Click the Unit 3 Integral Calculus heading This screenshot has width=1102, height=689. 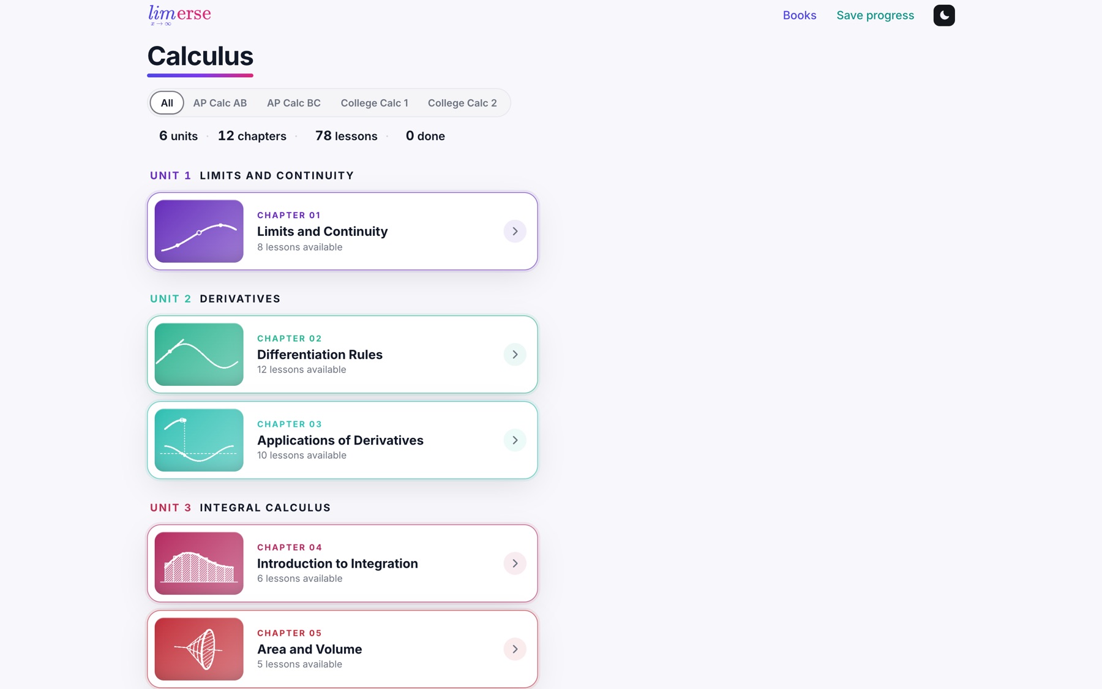[x=240, y=508]
